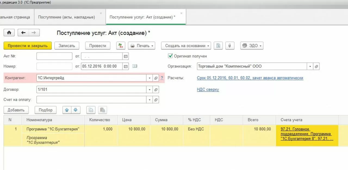Open the document report icon next to Создать на основании
Screen dimensions: 348x170
pyautogui.click(x=218, y=46)
